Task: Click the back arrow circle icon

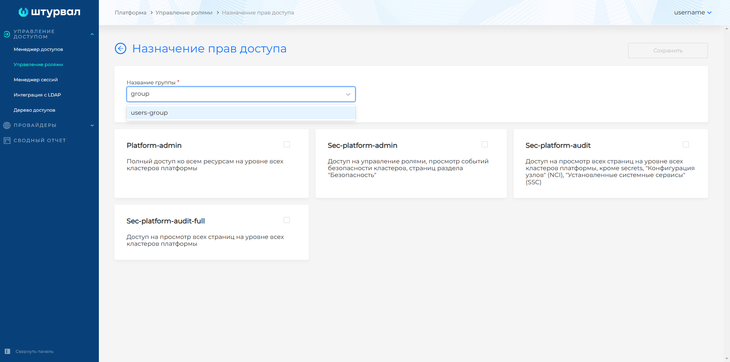Action: (121, 49)
